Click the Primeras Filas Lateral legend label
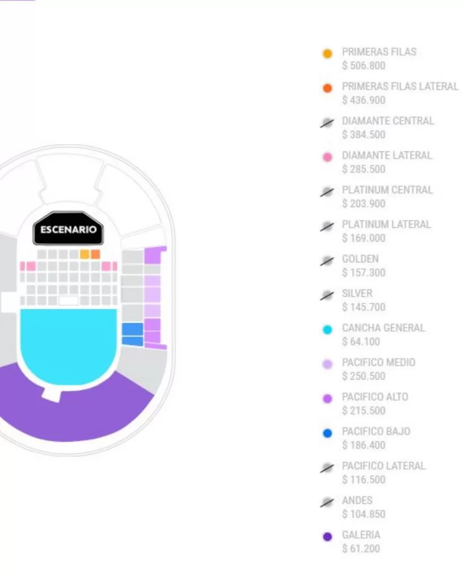 pyautogui.click(x=400, y=87)
